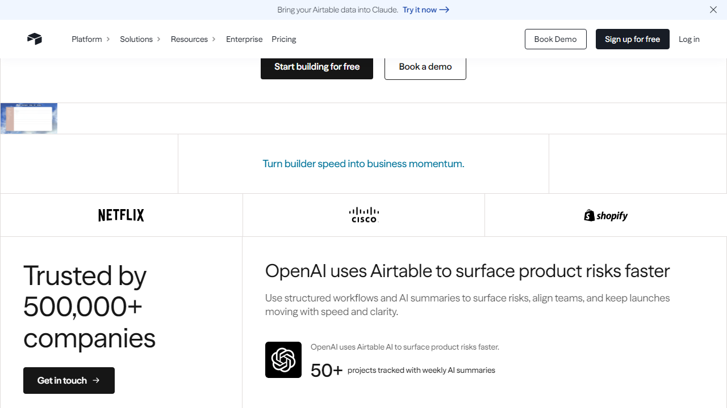Viewport: 727px width, 408px height.
Task: Click 'OpenAI uses Airtable AI to surface' caption
Action: point(405,347)
